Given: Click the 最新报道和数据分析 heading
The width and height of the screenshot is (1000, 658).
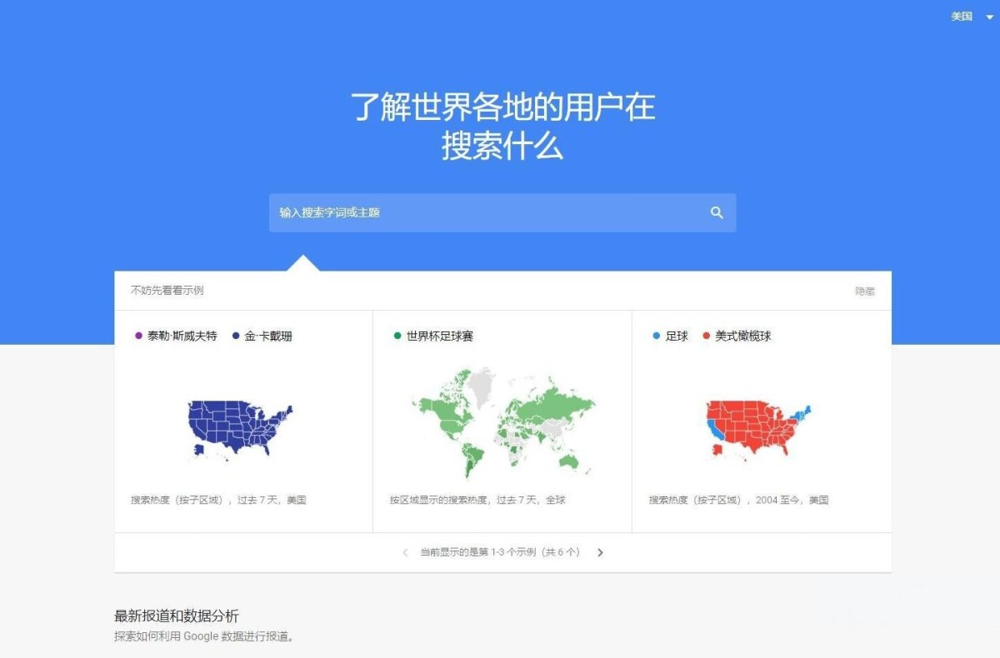Looking at the screenshot, I should point(175,616).
